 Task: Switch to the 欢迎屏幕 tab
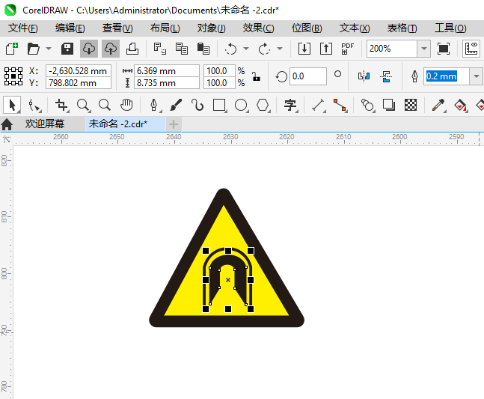[x=45, y=124]
